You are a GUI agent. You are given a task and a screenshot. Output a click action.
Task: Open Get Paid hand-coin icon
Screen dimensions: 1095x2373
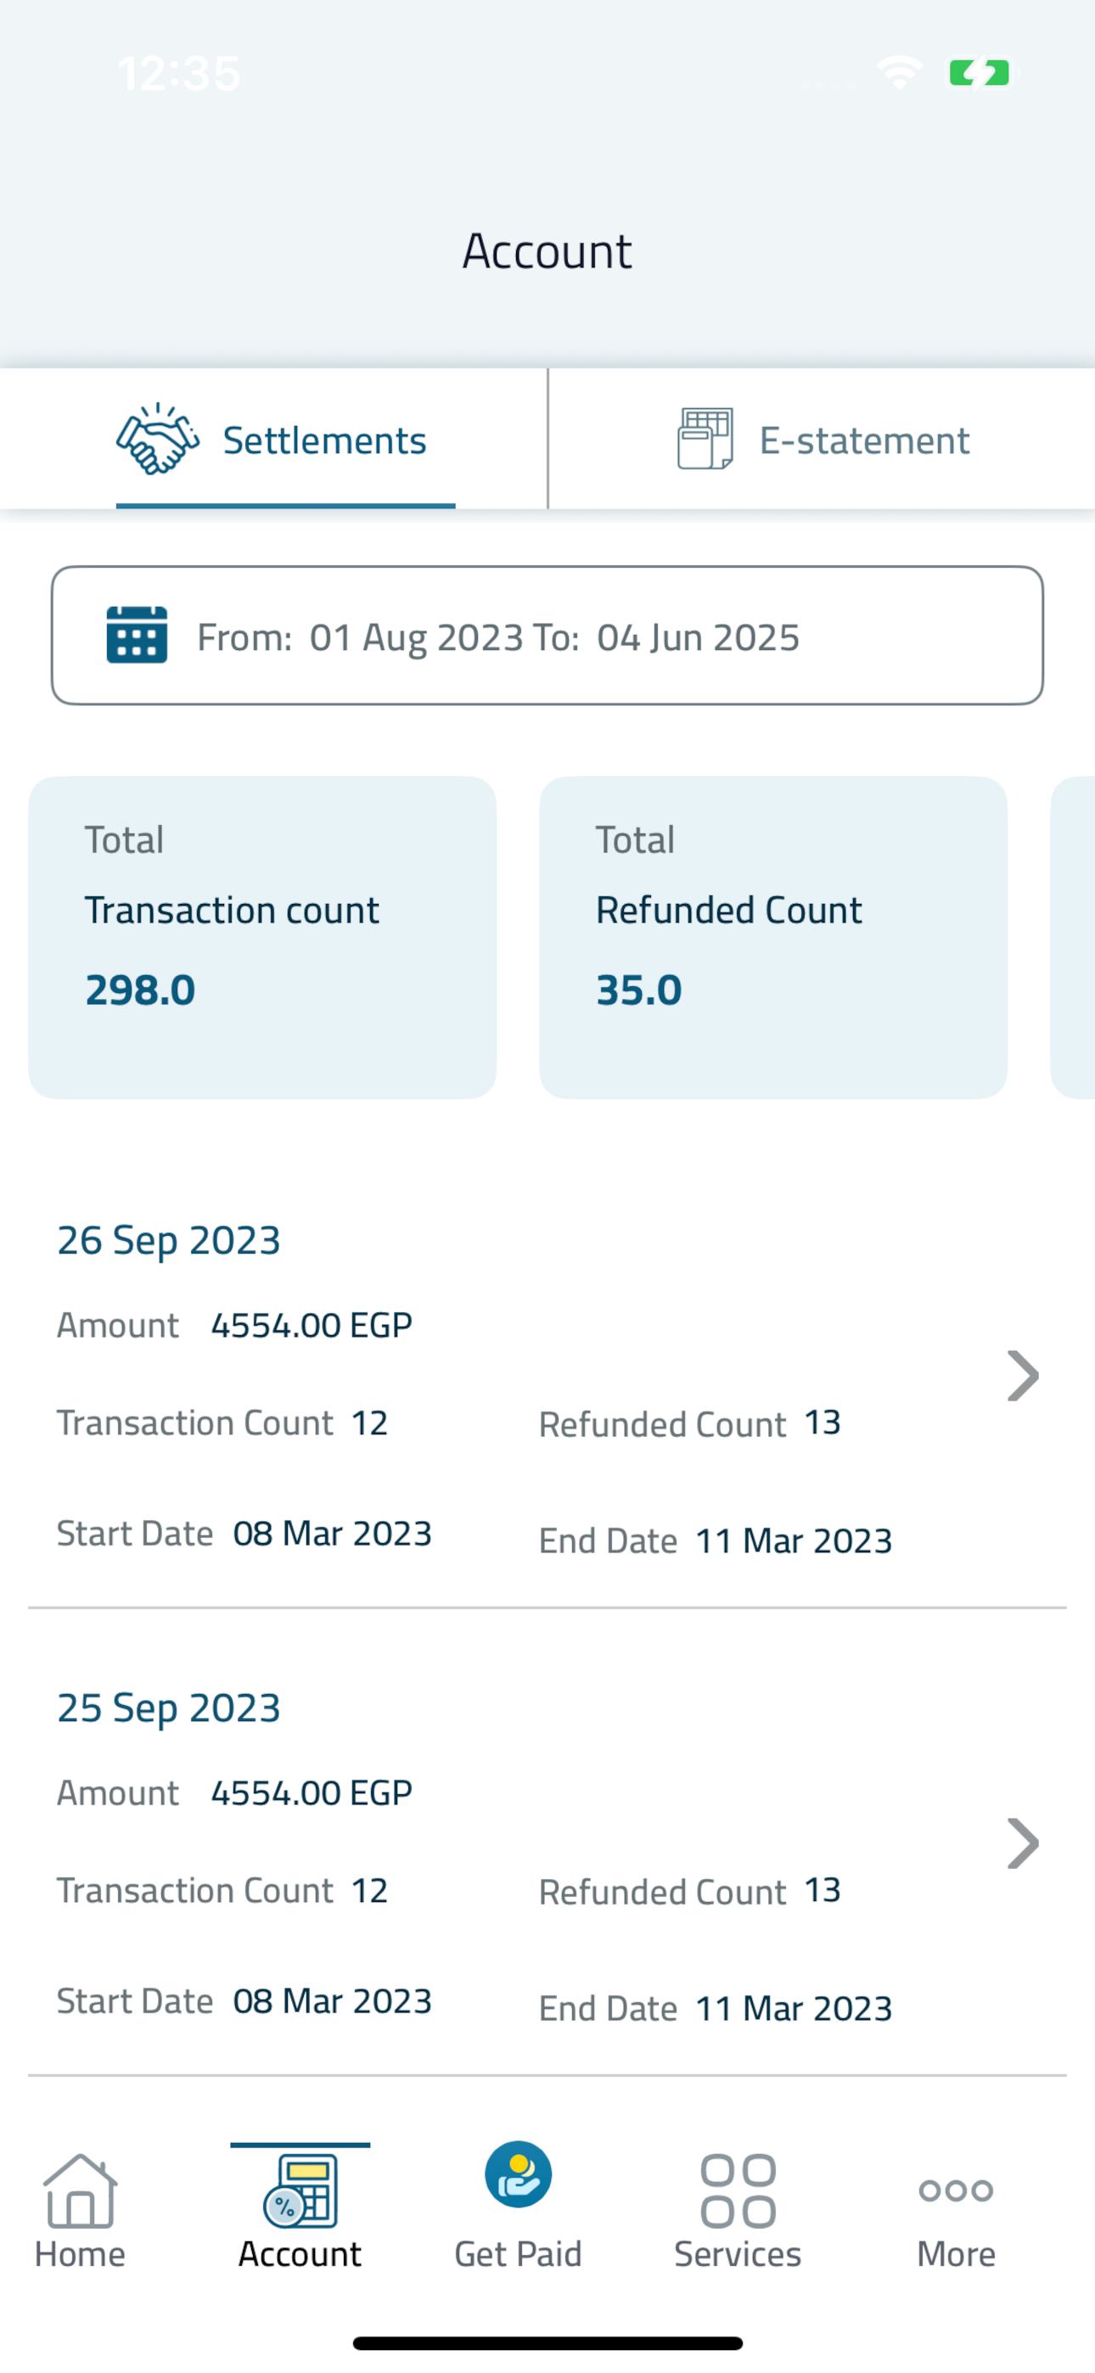click(518, 2174)
